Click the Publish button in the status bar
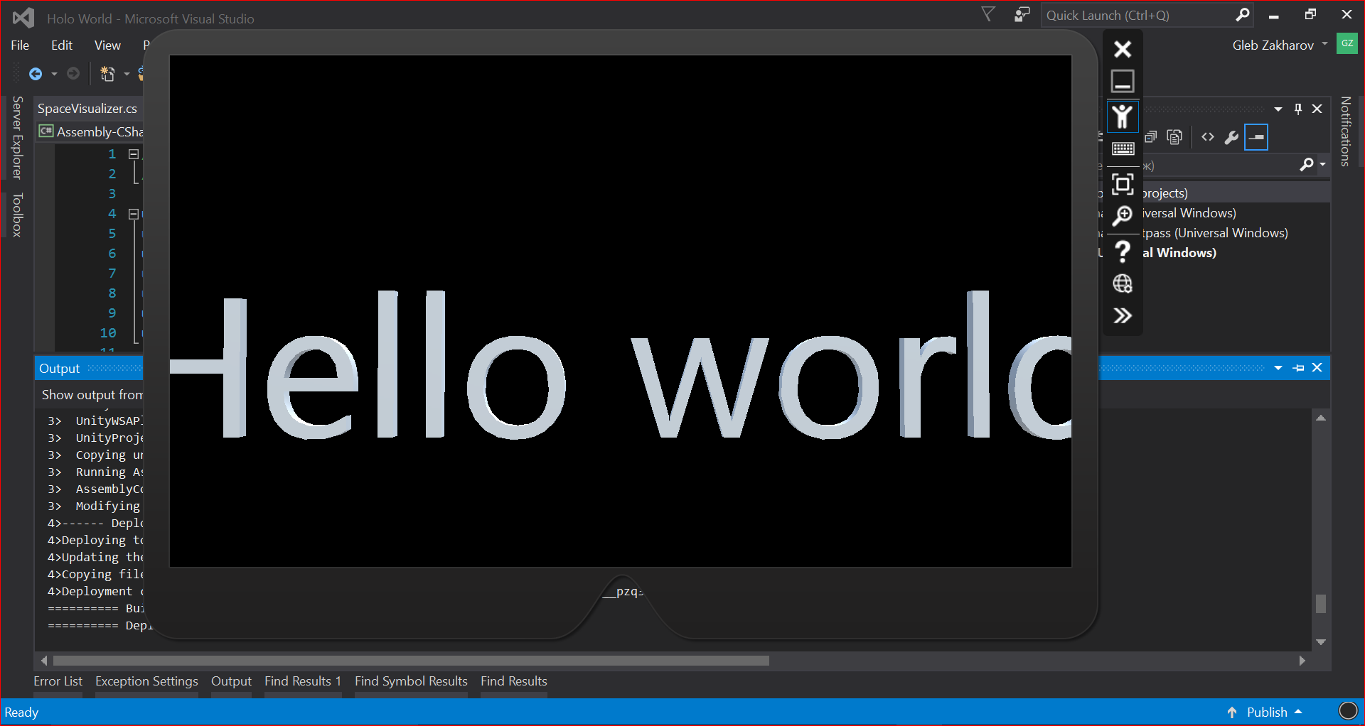Screen dimensions: 1365x726 1268,712
